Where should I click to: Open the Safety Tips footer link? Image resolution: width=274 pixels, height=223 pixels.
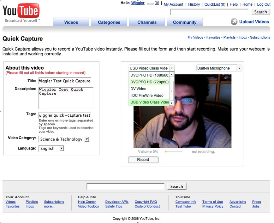[114, 206]
